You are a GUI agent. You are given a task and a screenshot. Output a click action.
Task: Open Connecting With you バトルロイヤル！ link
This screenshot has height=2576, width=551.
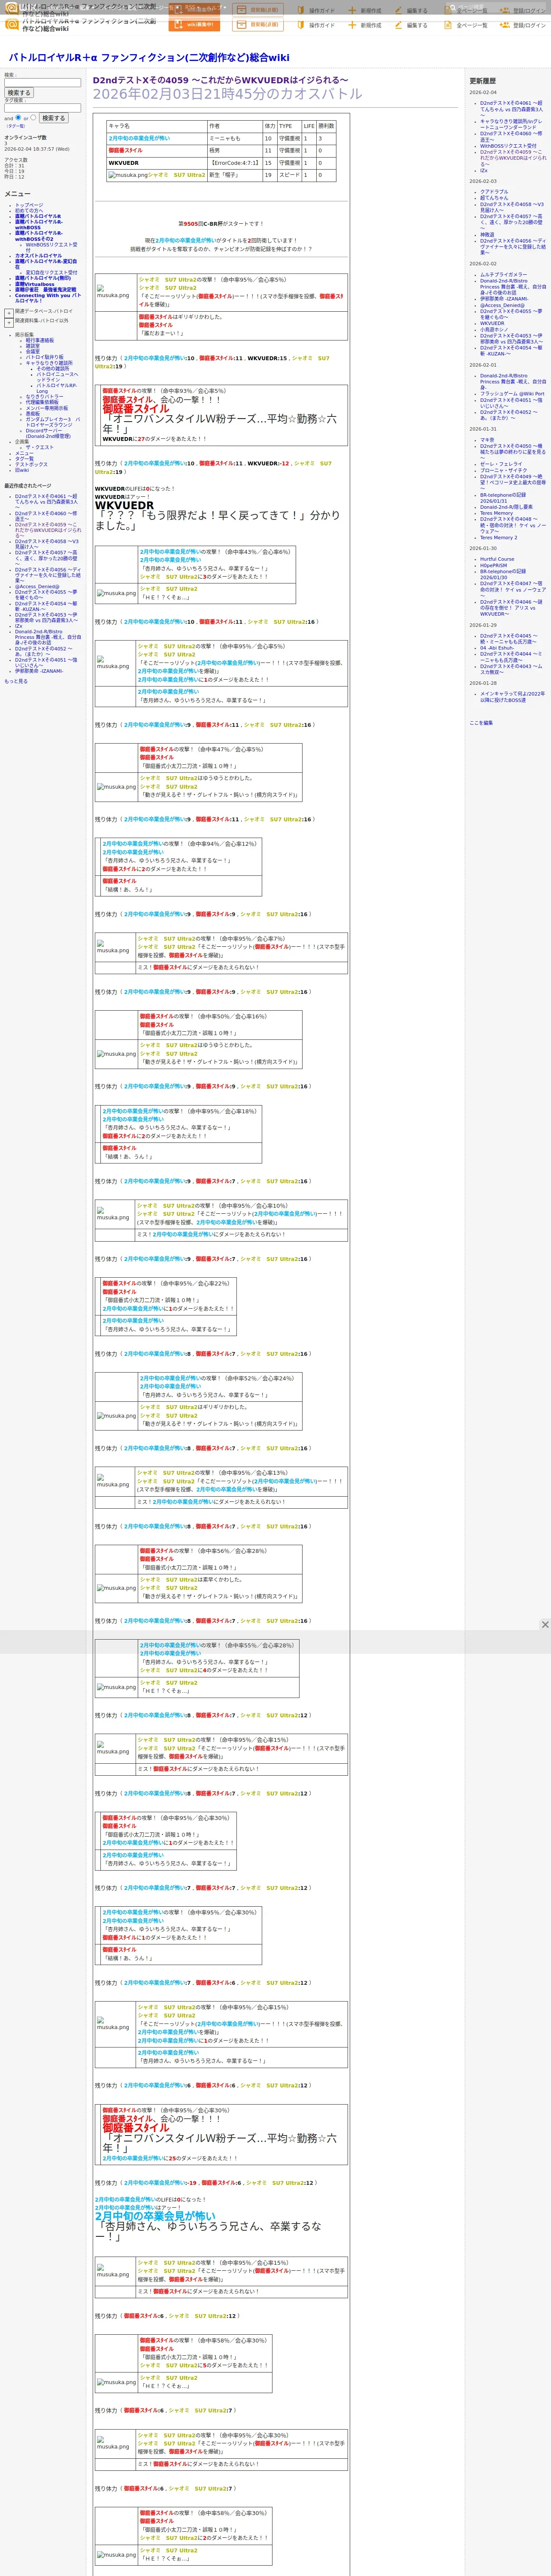coord(48,298)
